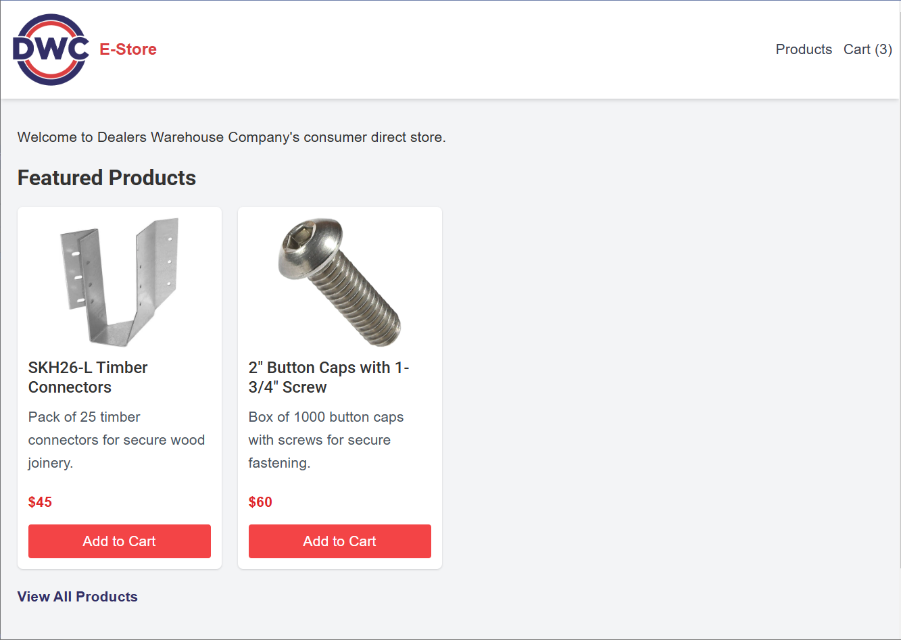The height and width of the screenshot is (640, 901).
Task: Follow the View All Products link
Action: pos(78,597)
